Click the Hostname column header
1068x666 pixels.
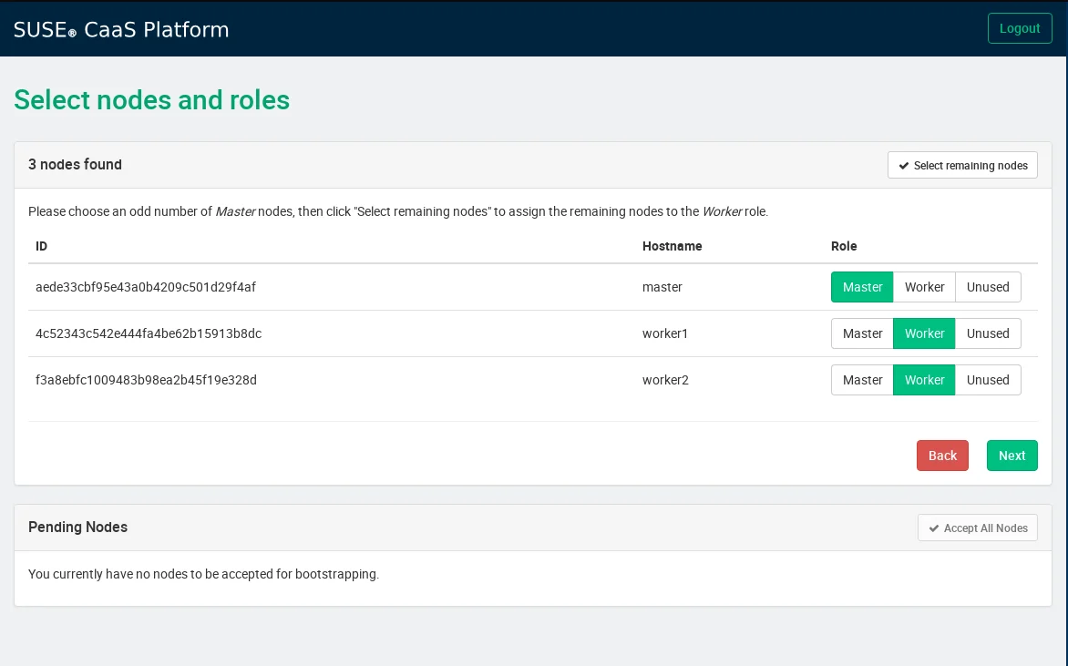pyautogui.click(x=672, y=246)
